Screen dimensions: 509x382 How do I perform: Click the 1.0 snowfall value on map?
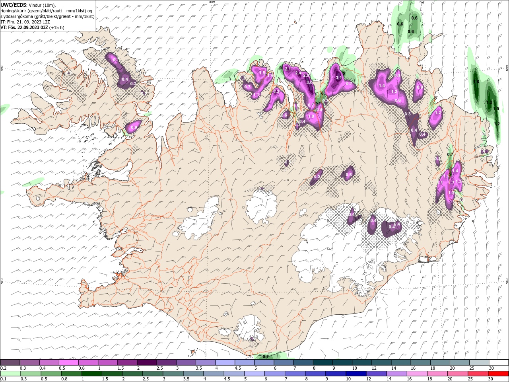[311, 117]
